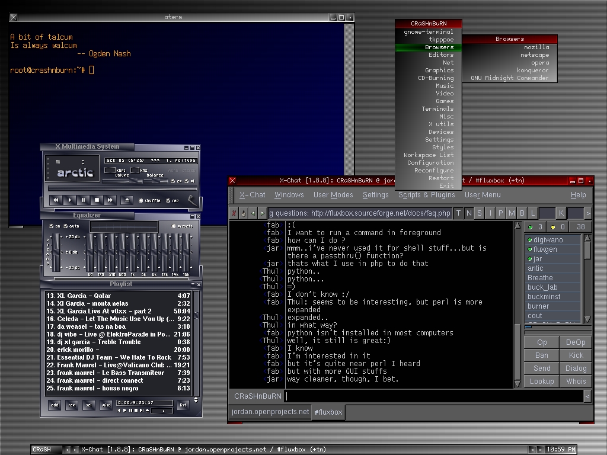Open the Playlist add menu
The width and height of the screenshot is (607, 455).
point(55,405)
